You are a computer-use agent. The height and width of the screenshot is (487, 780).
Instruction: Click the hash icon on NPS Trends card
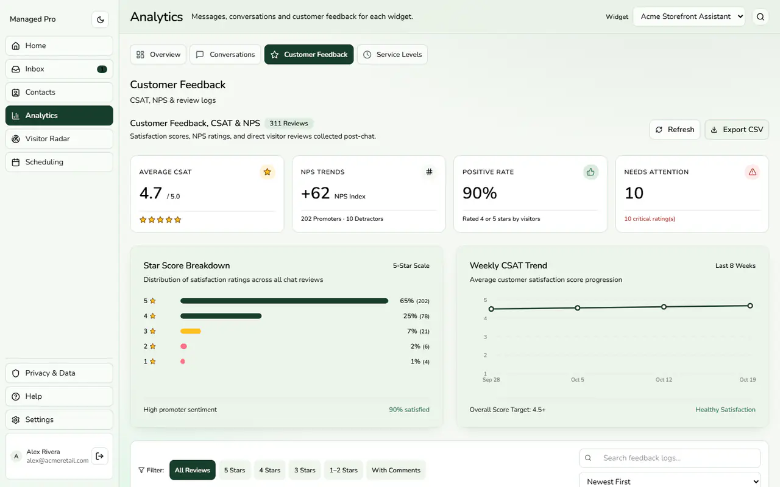pos(429,172)
